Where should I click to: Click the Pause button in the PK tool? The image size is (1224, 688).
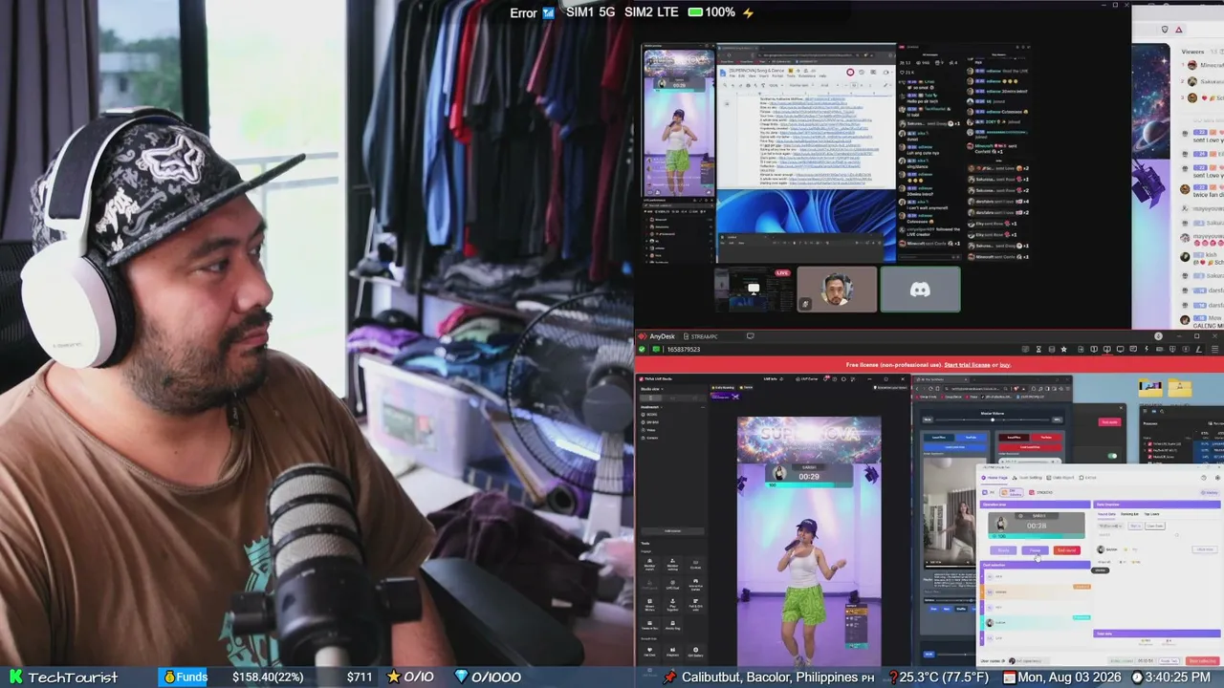1035,550
